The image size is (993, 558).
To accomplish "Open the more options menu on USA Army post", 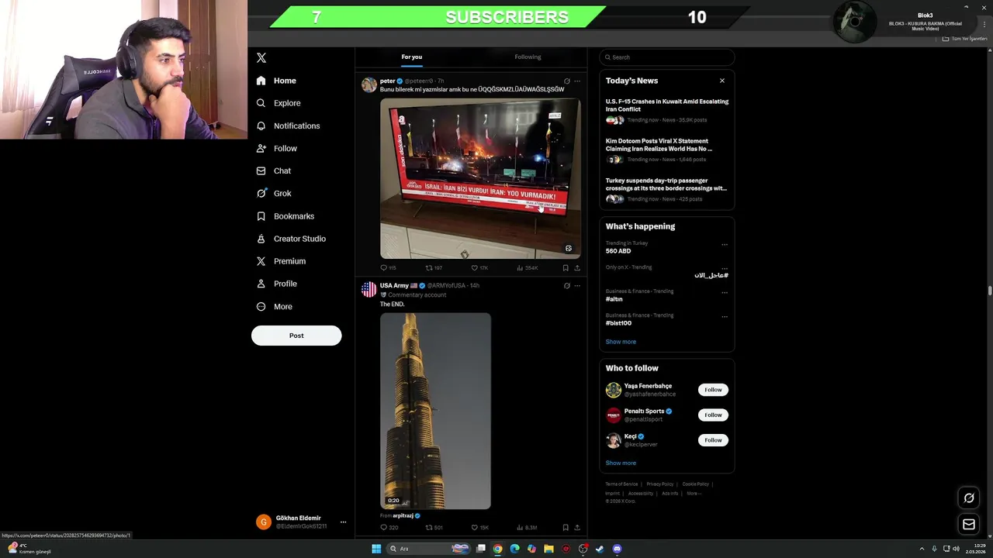I will click(577, 285).
